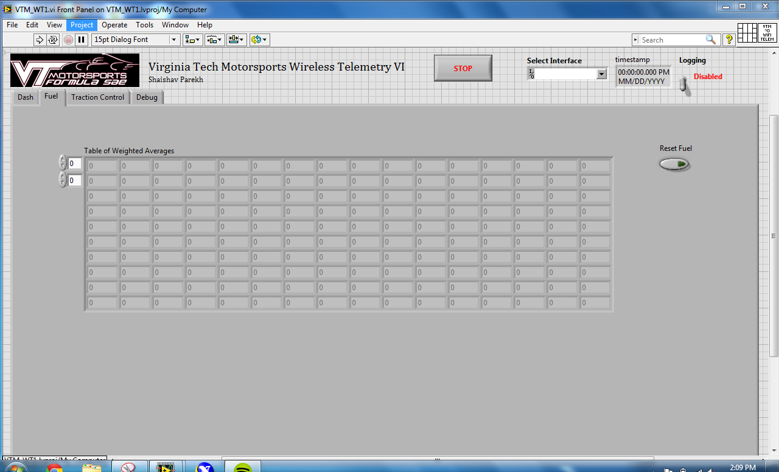Screen dimensions: 779x472
Task: Click the timestamp indicator field
Action: [x=643, y=77]
